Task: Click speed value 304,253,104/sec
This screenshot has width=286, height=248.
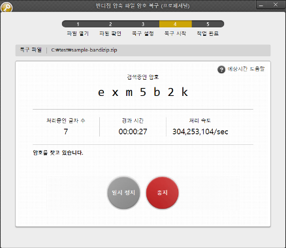Action: pyautogui.click(x=200, y=132)
